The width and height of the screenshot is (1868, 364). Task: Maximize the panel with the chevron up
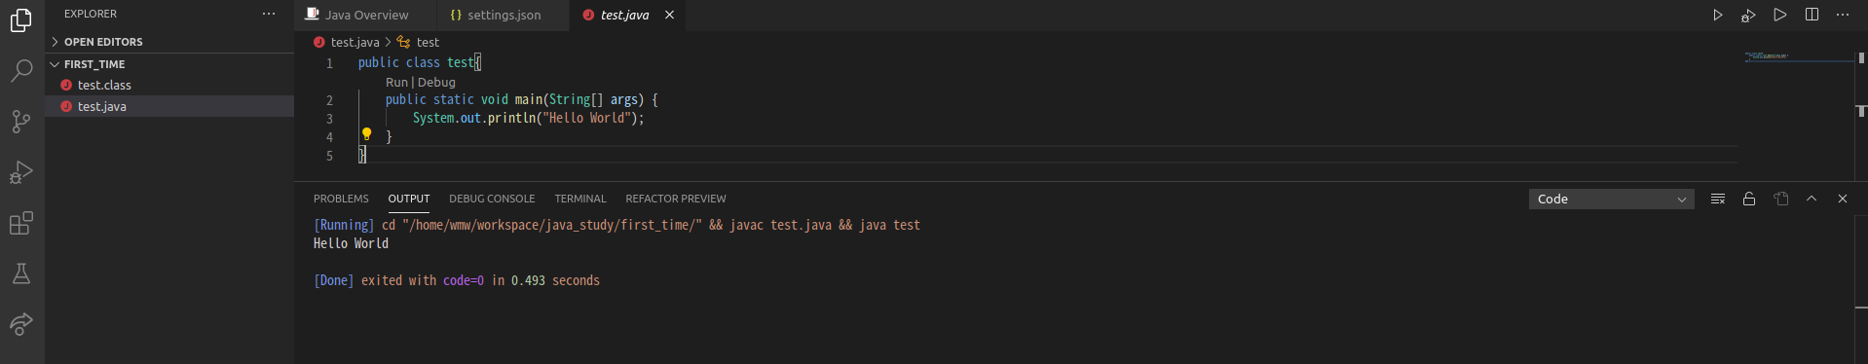tap(1812, 199)
